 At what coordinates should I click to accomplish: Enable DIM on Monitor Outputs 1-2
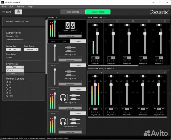(64, 41)
